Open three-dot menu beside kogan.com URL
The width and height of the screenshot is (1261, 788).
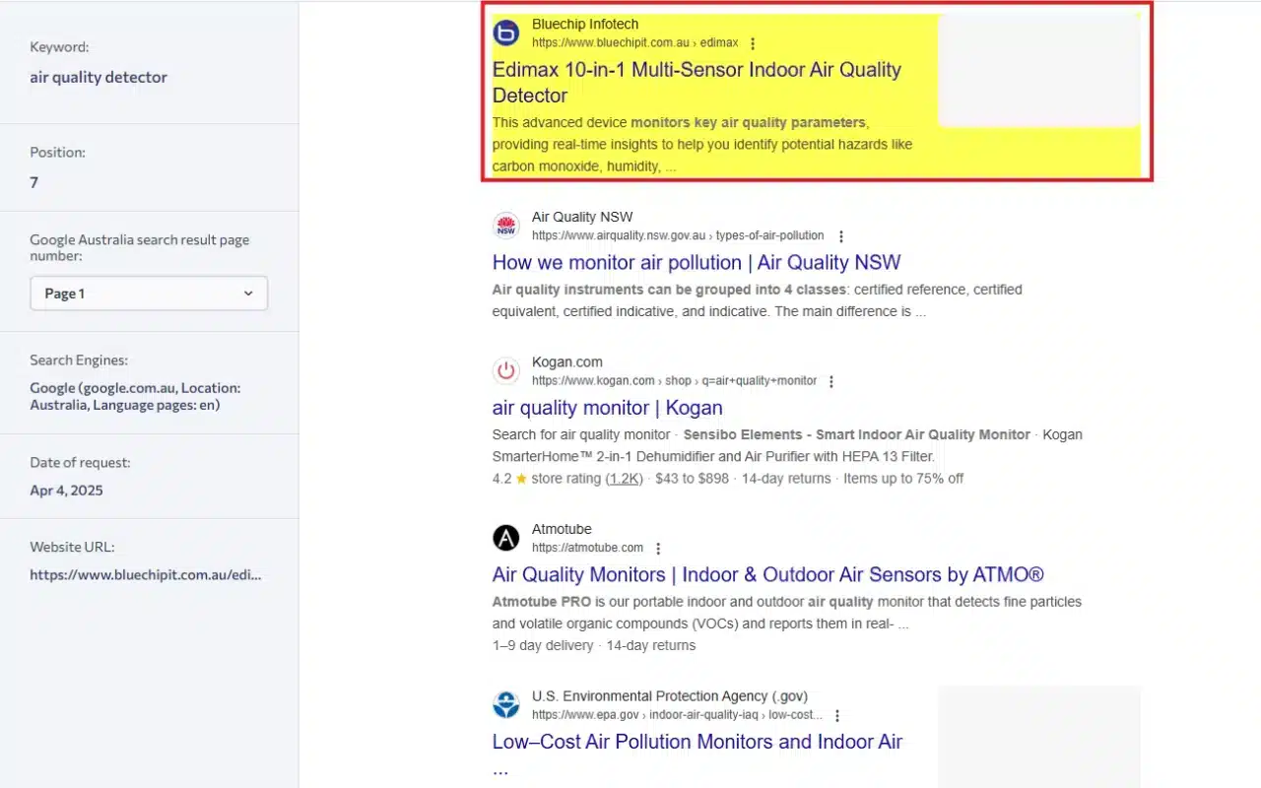(831, 381)
